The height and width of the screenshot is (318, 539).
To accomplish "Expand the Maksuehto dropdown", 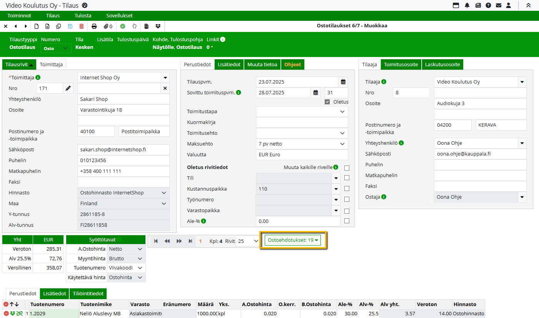I will point(342,144).
